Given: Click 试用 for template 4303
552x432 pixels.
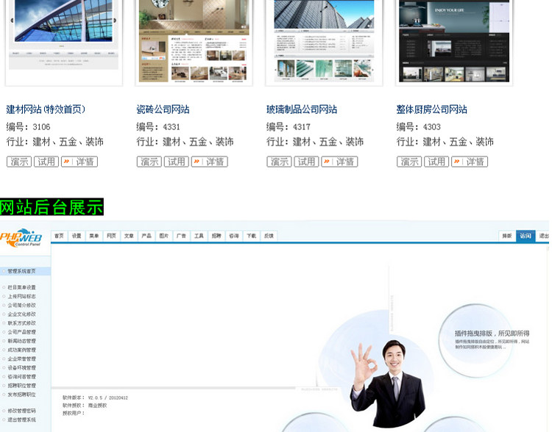Looking at the screenshot, I should [x=436, y=162].
